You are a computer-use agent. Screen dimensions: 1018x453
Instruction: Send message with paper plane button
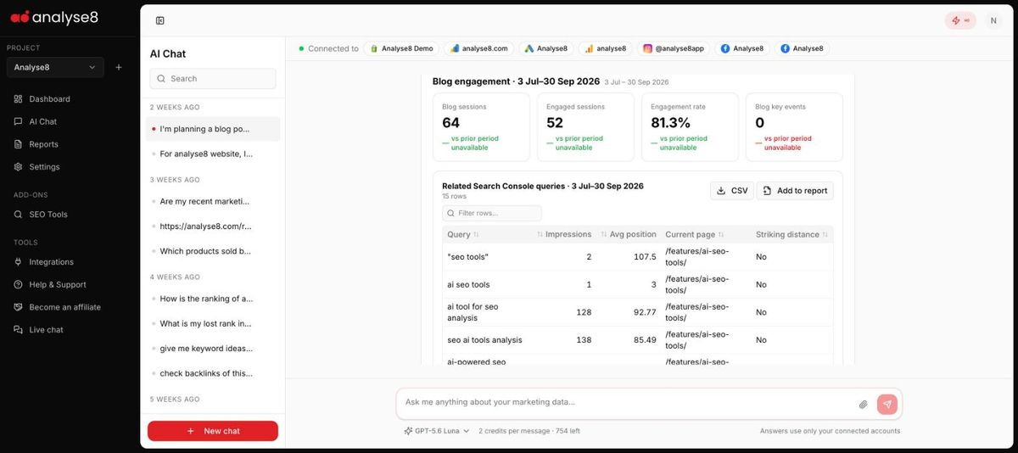pos(887,405)
